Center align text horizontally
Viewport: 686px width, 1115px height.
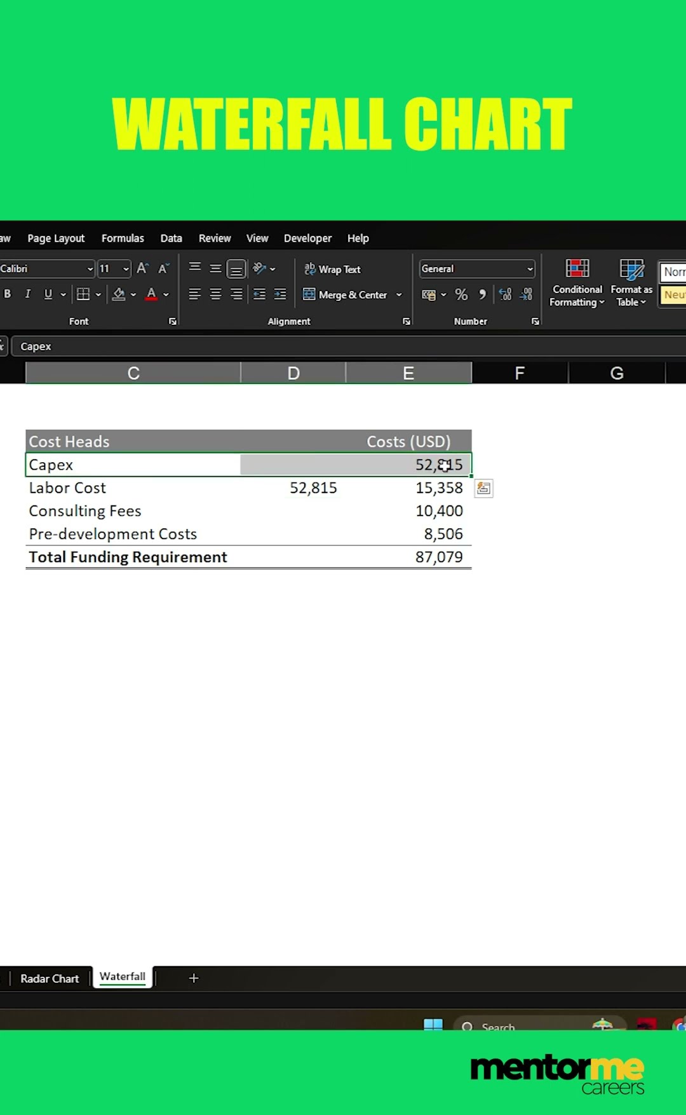click(215, 294)
